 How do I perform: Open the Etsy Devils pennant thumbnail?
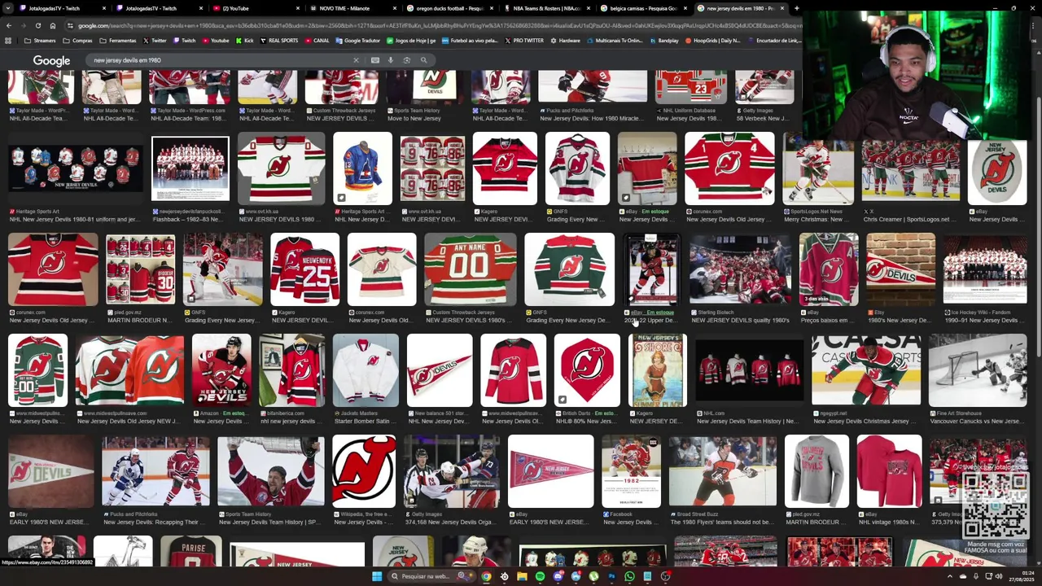point(901,269)
